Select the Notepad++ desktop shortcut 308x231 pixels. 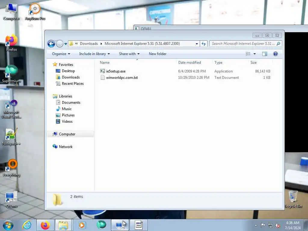11,137
